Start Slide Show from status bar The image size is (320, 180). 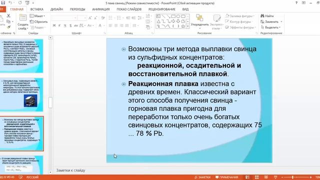275,177
